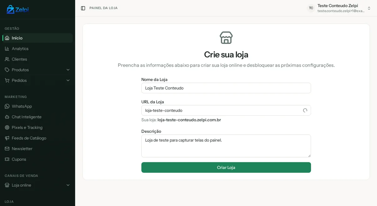The width and height of the screenshot is (377, 206).
Task: Click the Pixels e Tracking target icon
Action: coord(7,127)
